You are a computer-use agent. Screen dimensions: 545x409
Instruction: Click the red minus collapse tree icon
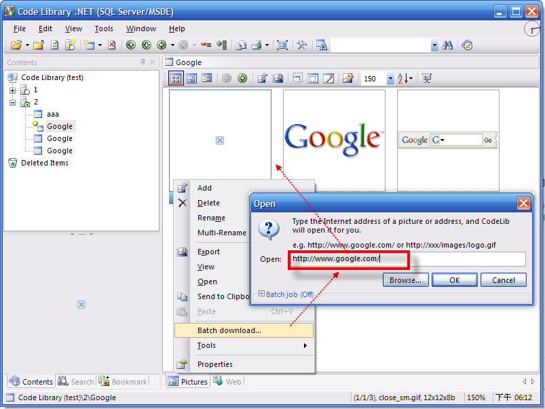pyautogui.click(x=206, y=45)
